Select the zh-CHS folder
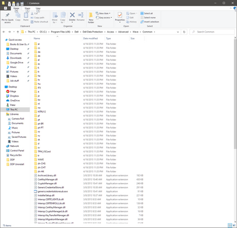Image resolution: width=237 pixels, height=228 pixels. [x=41, y=163]
